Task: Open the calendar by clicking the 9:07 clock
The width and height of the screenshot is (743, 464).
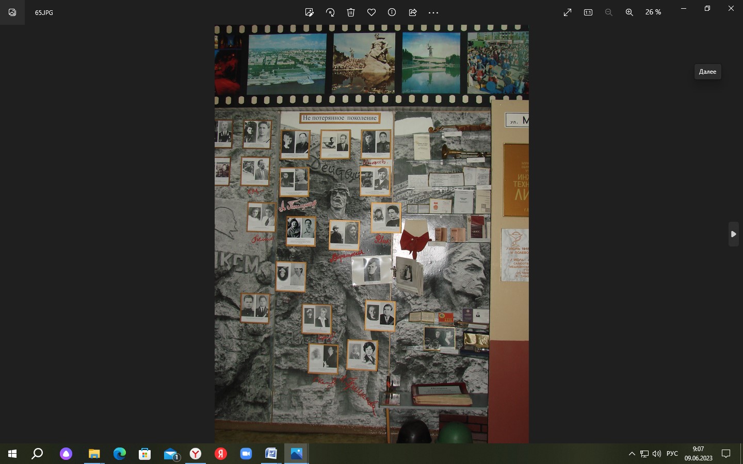Action: [699, 454]
